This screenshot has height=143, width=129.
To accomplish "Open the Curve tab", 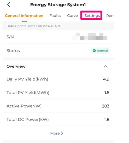I will (x=73, y=16).
